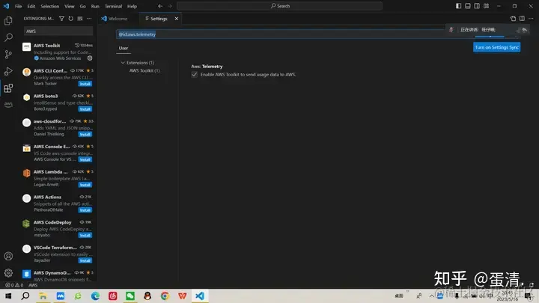Open the View menu
Viewport: 539px width, 303px height.
click(69, 6)
